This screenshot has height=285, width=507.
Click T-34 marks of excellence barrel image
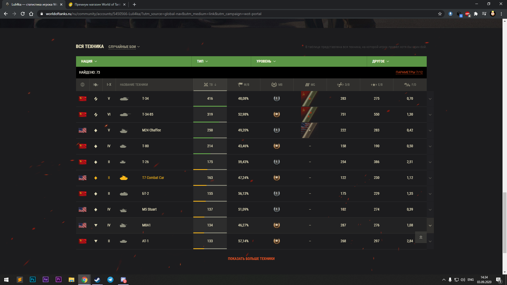309,99
